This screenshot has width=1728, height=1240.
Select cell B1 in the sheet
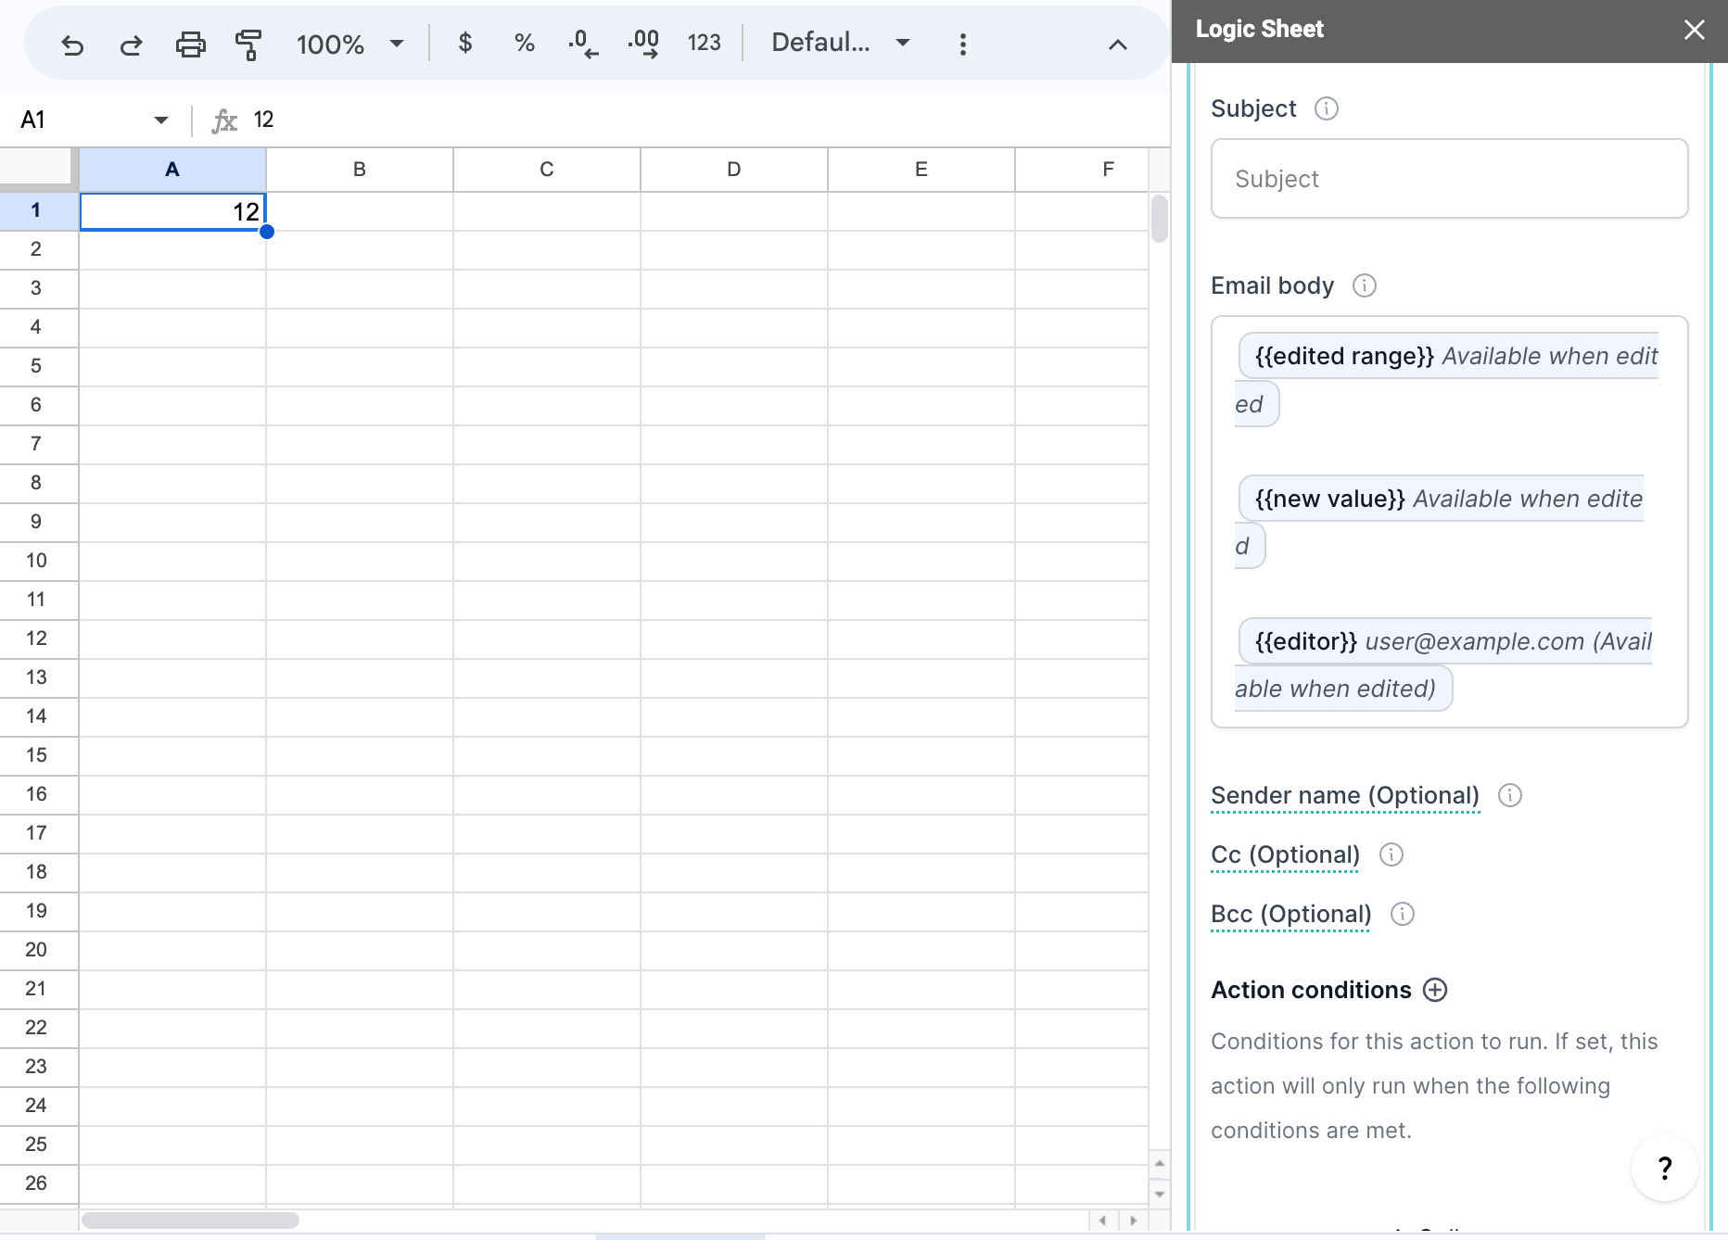[360, 211]
